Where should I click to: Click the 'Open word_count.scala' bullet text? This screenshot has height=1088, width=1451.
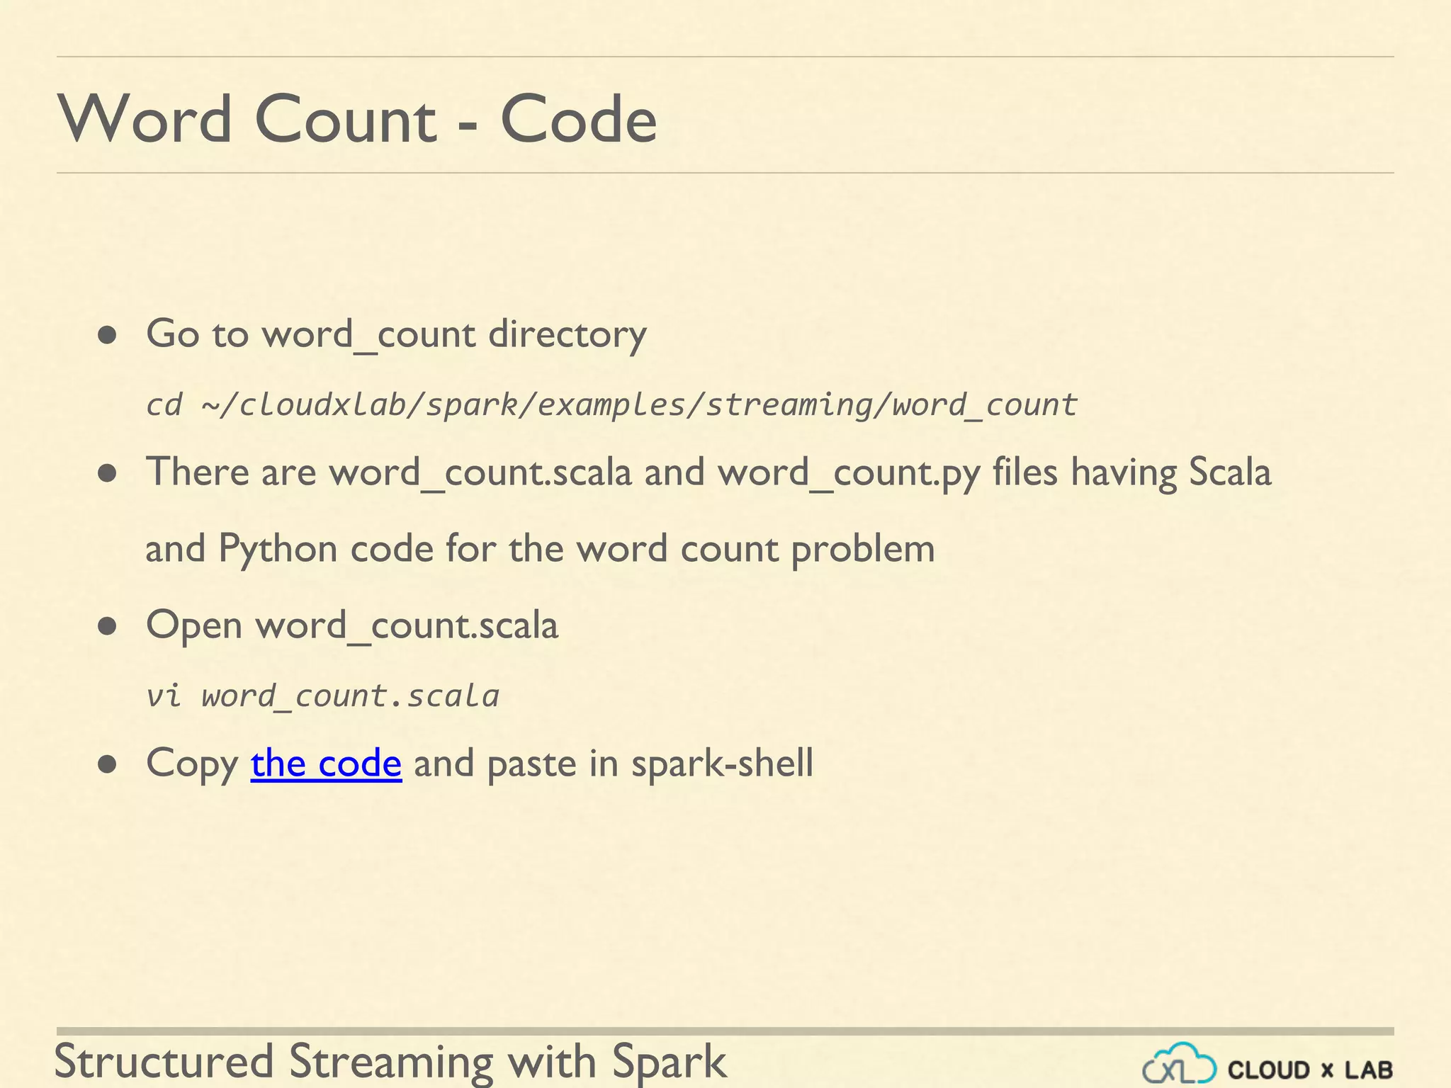click(352, 625)
